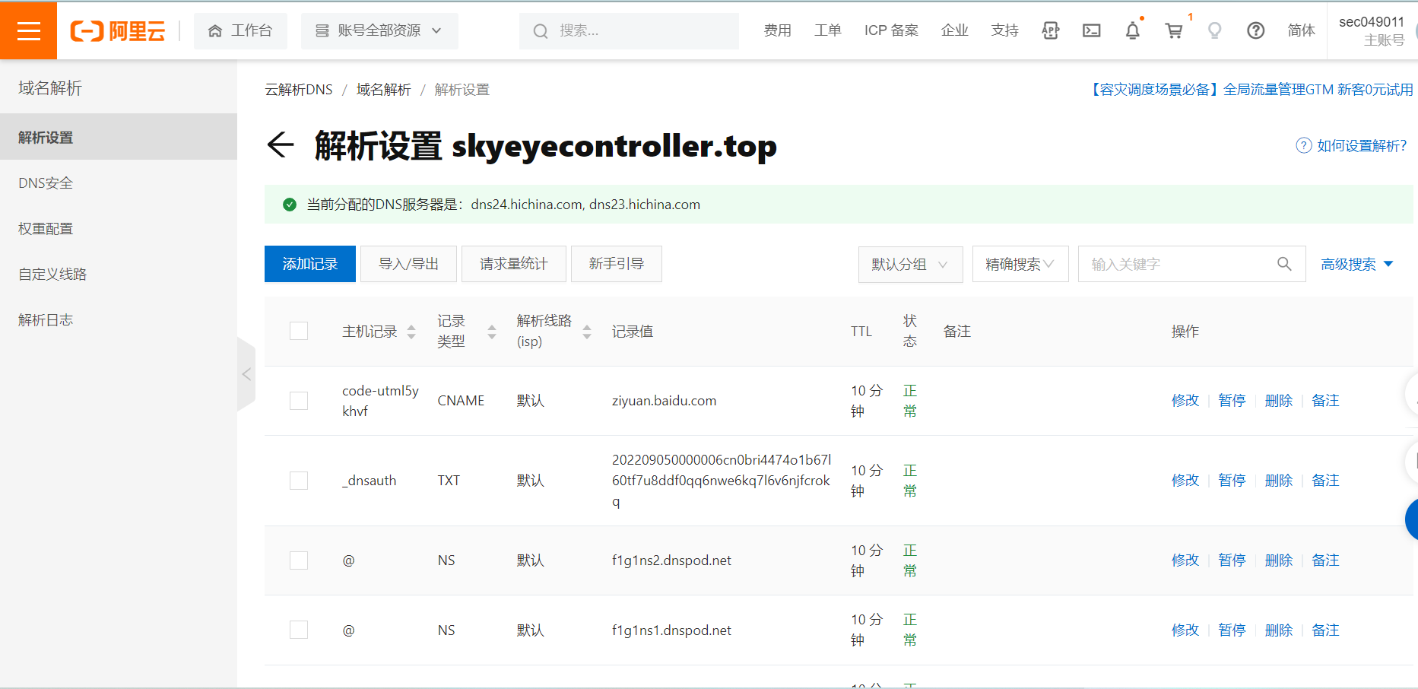Focus the top search box
Viewport: 1418px width, 689px height.
[629, 30]
